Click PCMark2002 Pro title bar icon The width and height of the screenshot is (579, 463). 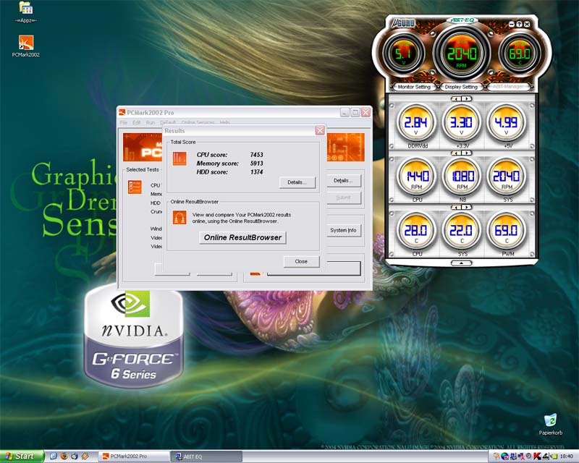[122, 112]
